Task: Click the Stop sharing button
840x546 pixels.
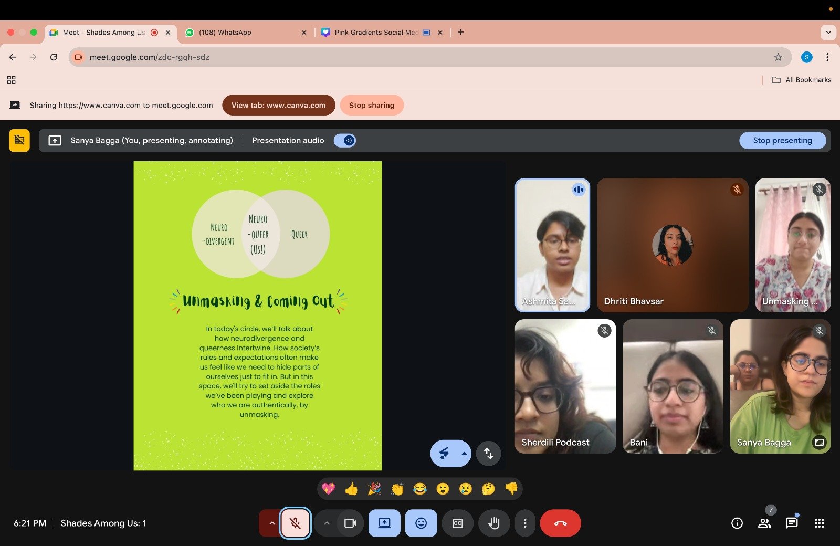Action: (x=372, y=105)
